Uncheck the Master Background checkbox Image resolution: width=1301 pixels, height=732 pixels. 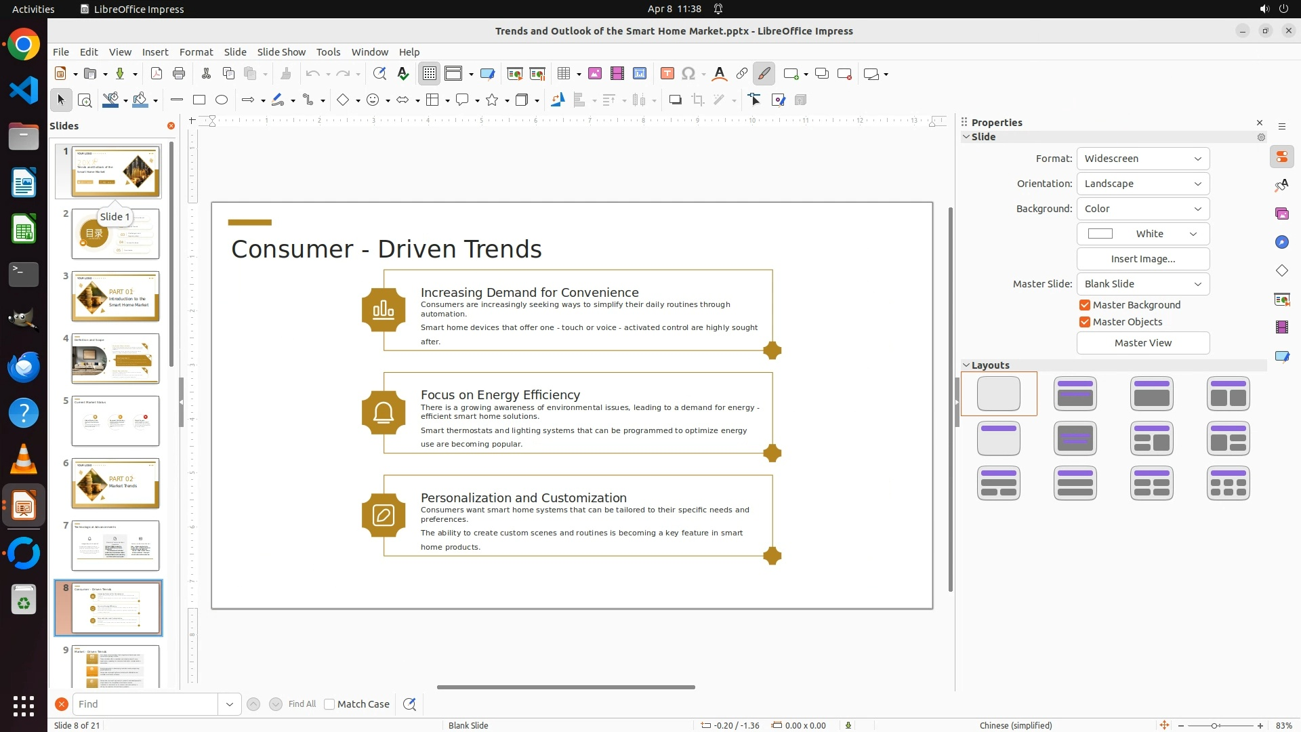pyautogui.click(x=1085, y=305)
